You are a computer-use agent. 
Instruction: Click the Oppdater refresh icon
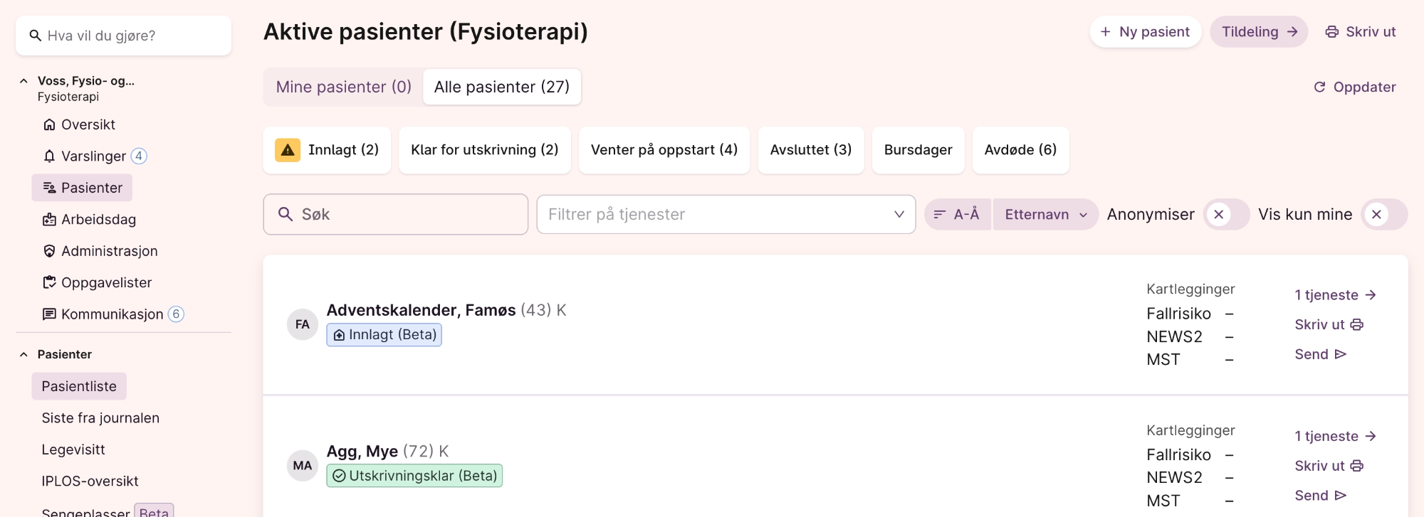point(1319,87)
